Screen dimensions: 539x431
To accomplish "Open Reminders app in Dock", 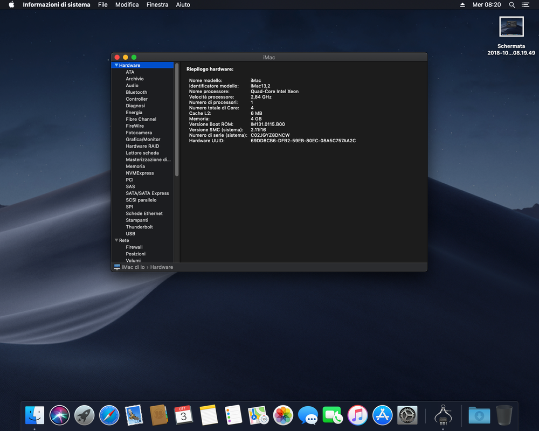I will point(233,415).
